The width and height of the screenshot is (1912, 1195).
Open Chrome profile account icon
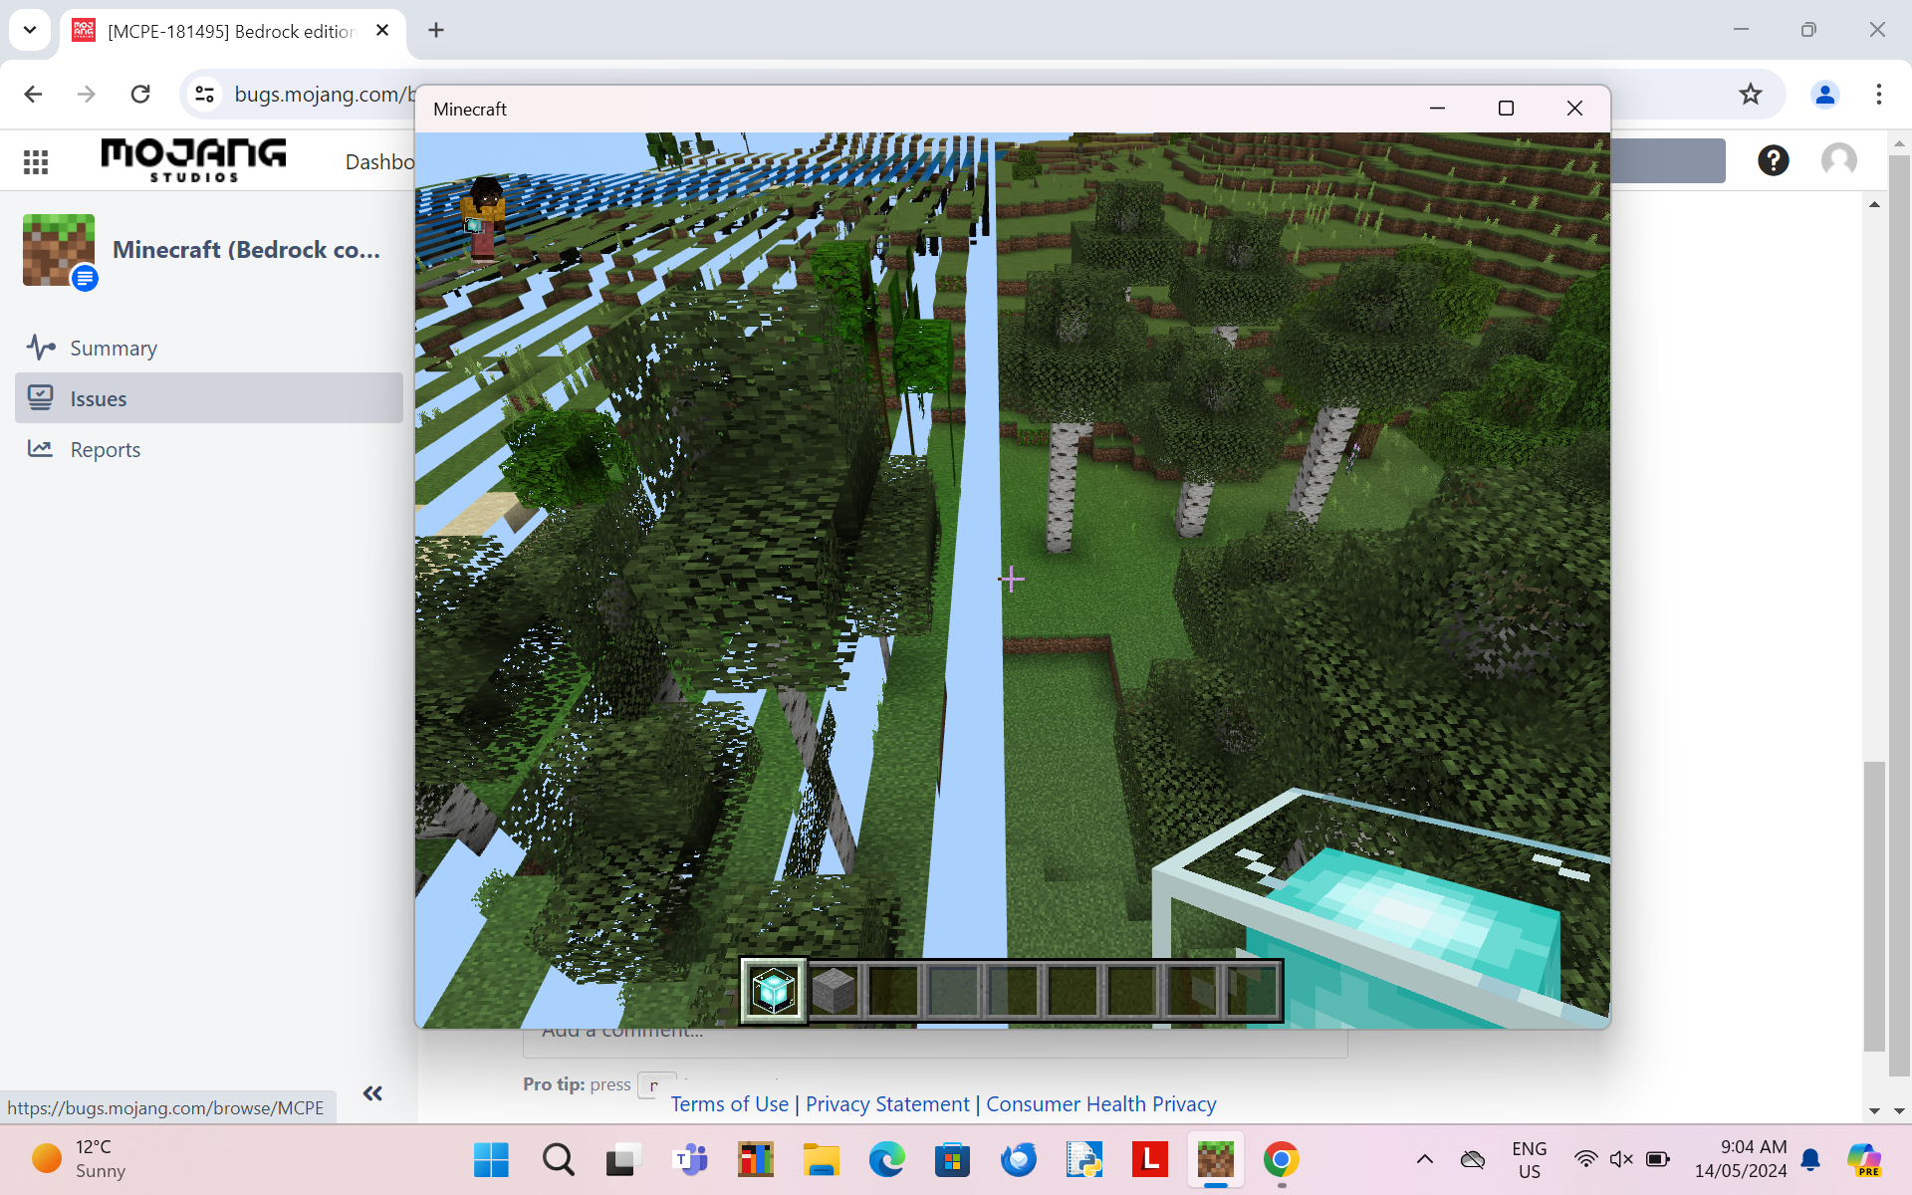pos(1824,95)
